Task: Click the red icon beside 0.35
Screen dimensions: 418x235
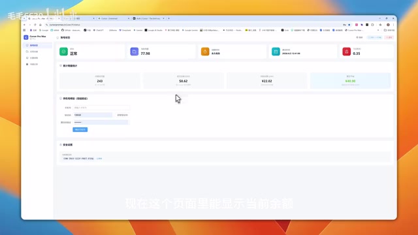Action: coord(347,52)
